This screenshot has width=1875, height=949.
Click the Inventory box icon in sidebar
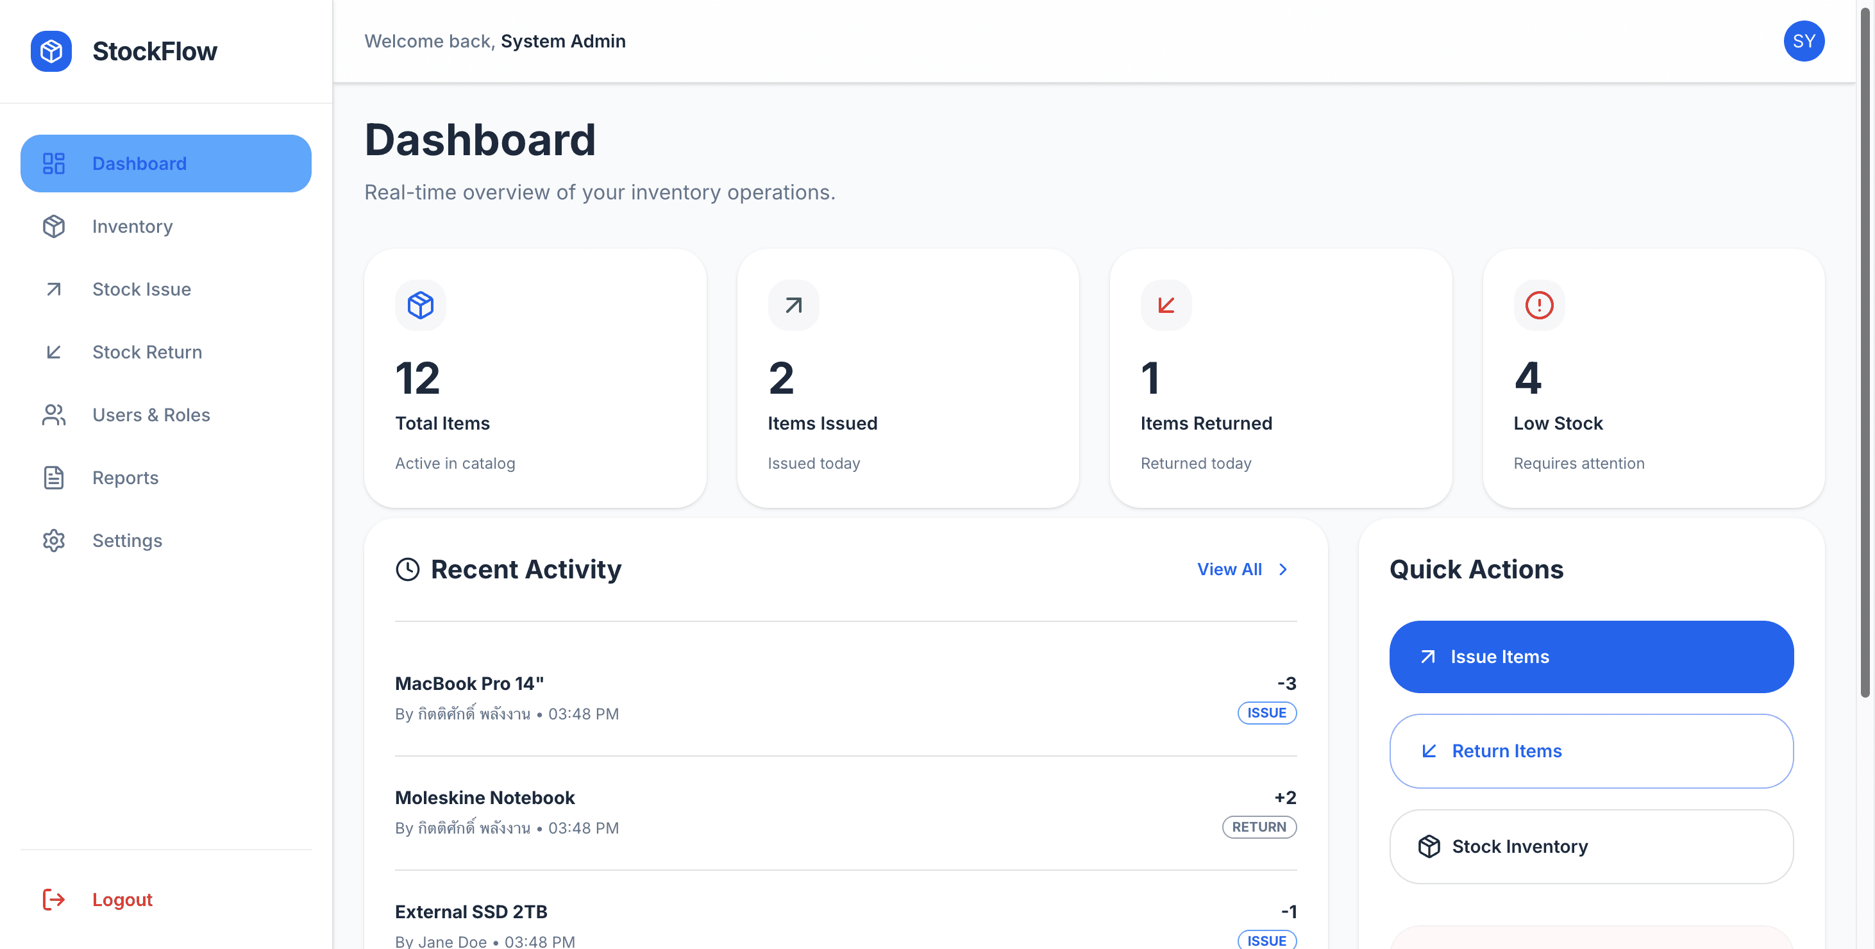54,226
